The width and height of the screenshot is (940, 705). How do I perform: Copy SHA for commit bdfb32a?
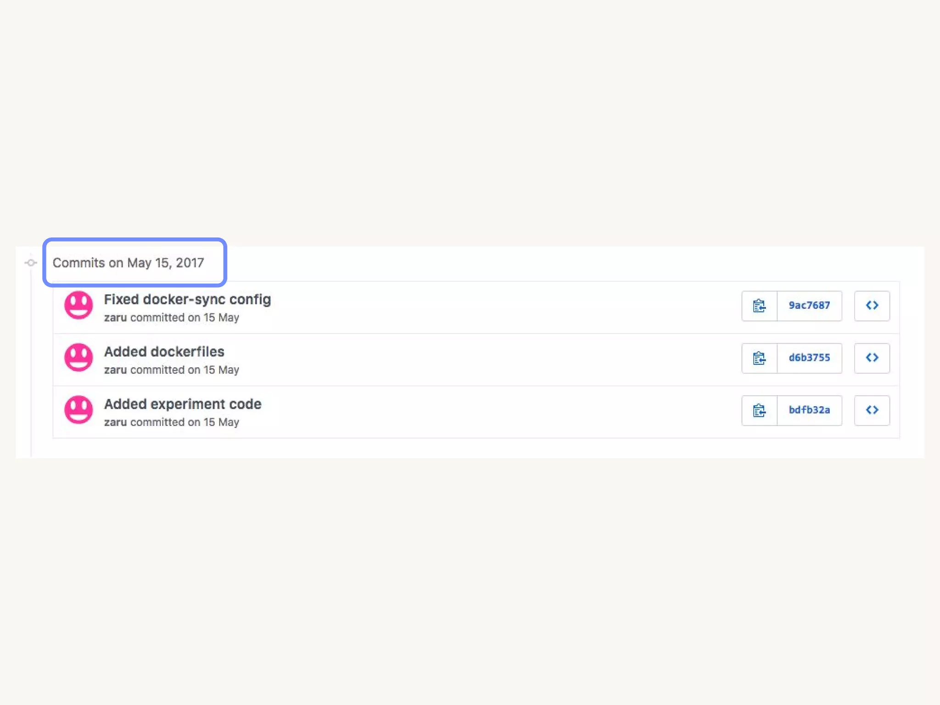pyautogui.click(x=759, y=410)
